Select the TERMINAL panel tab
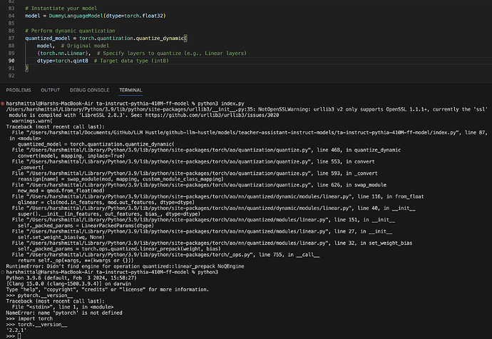 (x=130, y=90)
